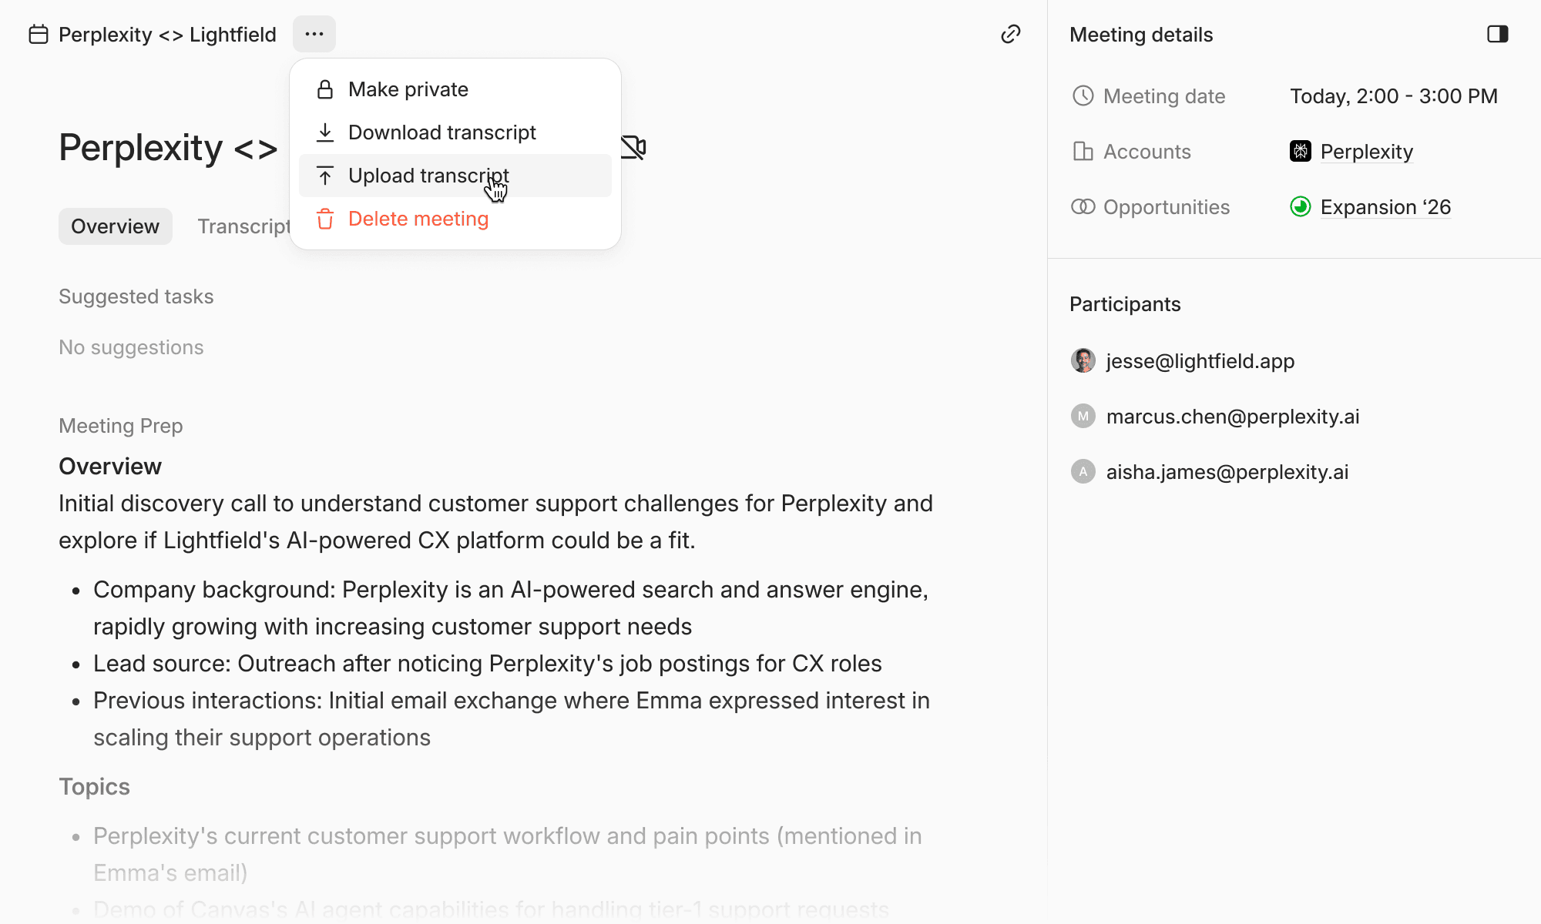Toggle the Meeting details sidebar panel
1541x924 pixels.
1497,34
